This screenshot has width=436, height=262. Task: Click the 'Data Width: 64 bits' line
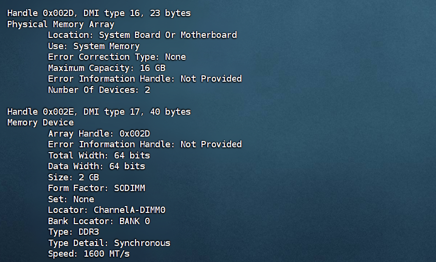point(97,166)
